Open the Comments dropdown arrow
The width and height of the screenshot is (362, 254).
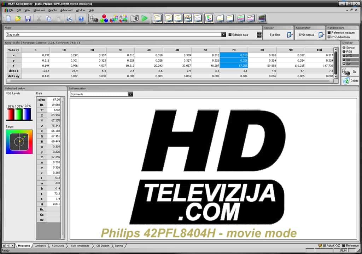tap(131, 94)
